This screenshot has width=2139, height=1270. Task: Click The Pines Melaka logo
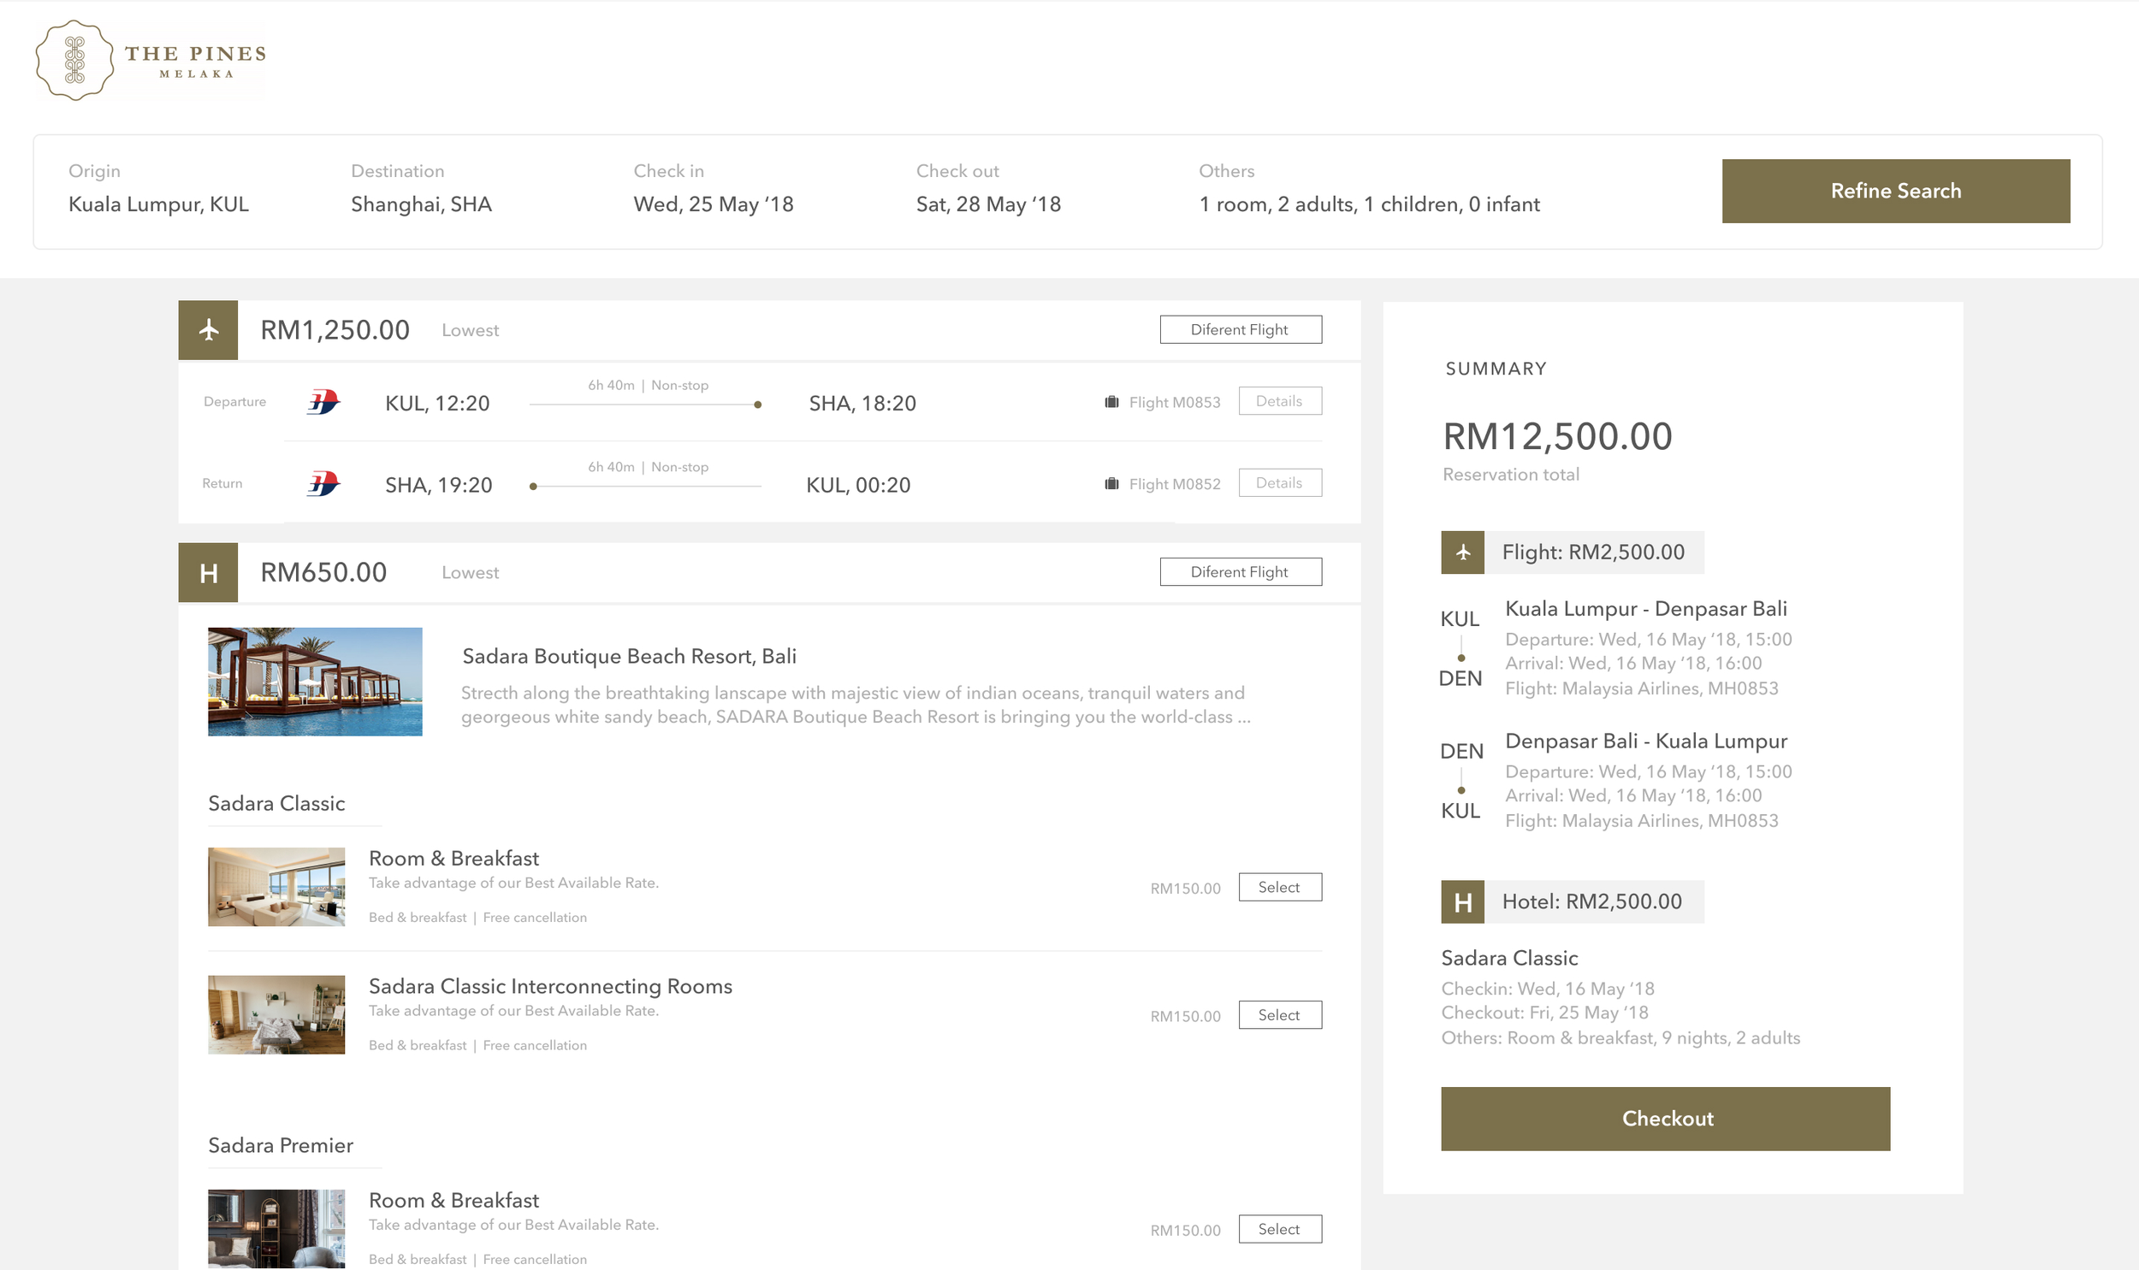tap(150, 61)
